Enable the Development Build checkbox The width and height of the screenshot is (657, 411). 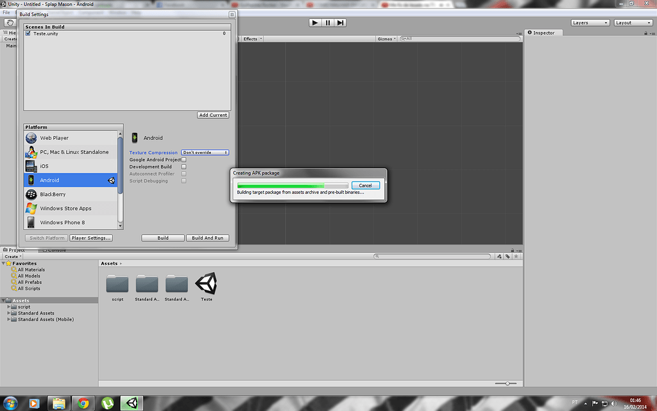click(183, 166)
